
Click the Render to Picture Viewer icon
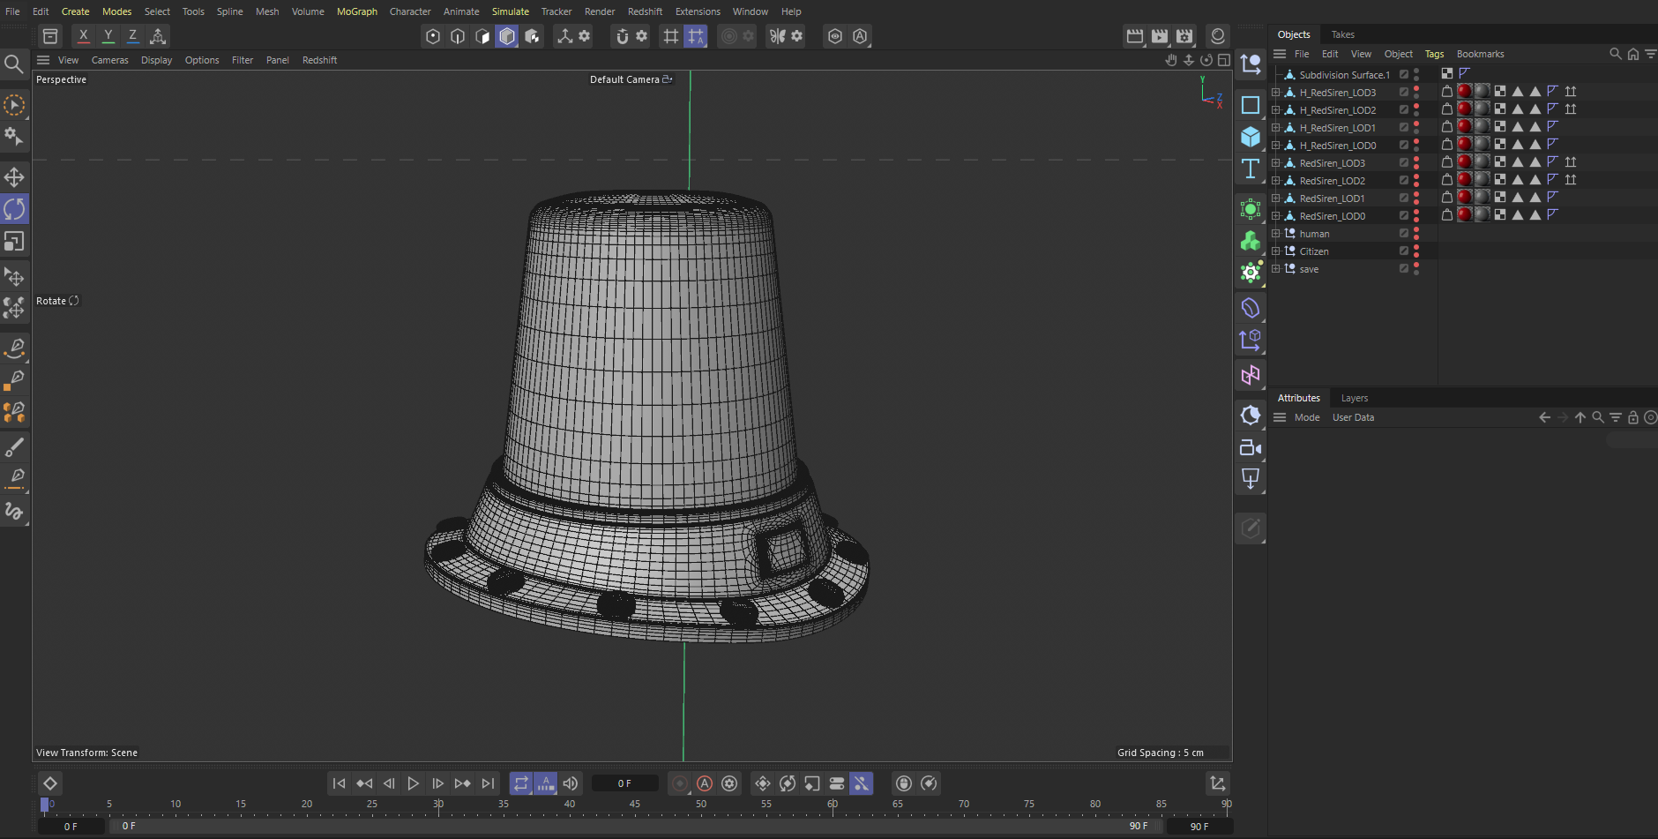(x=1160, y=36)
